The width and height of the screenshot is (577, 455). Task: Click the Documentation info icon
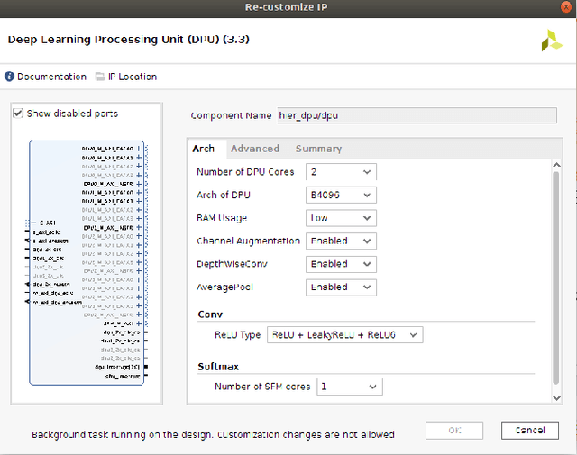click(10, 77)
